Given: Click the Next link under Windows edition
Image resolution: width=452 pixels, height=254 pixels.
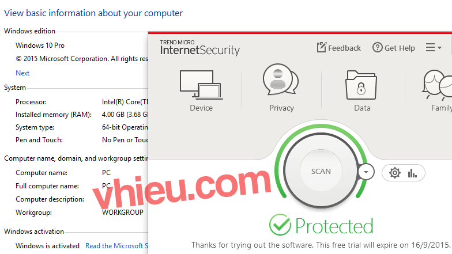Looking at the screenshot, I should (x=22, y=73).
